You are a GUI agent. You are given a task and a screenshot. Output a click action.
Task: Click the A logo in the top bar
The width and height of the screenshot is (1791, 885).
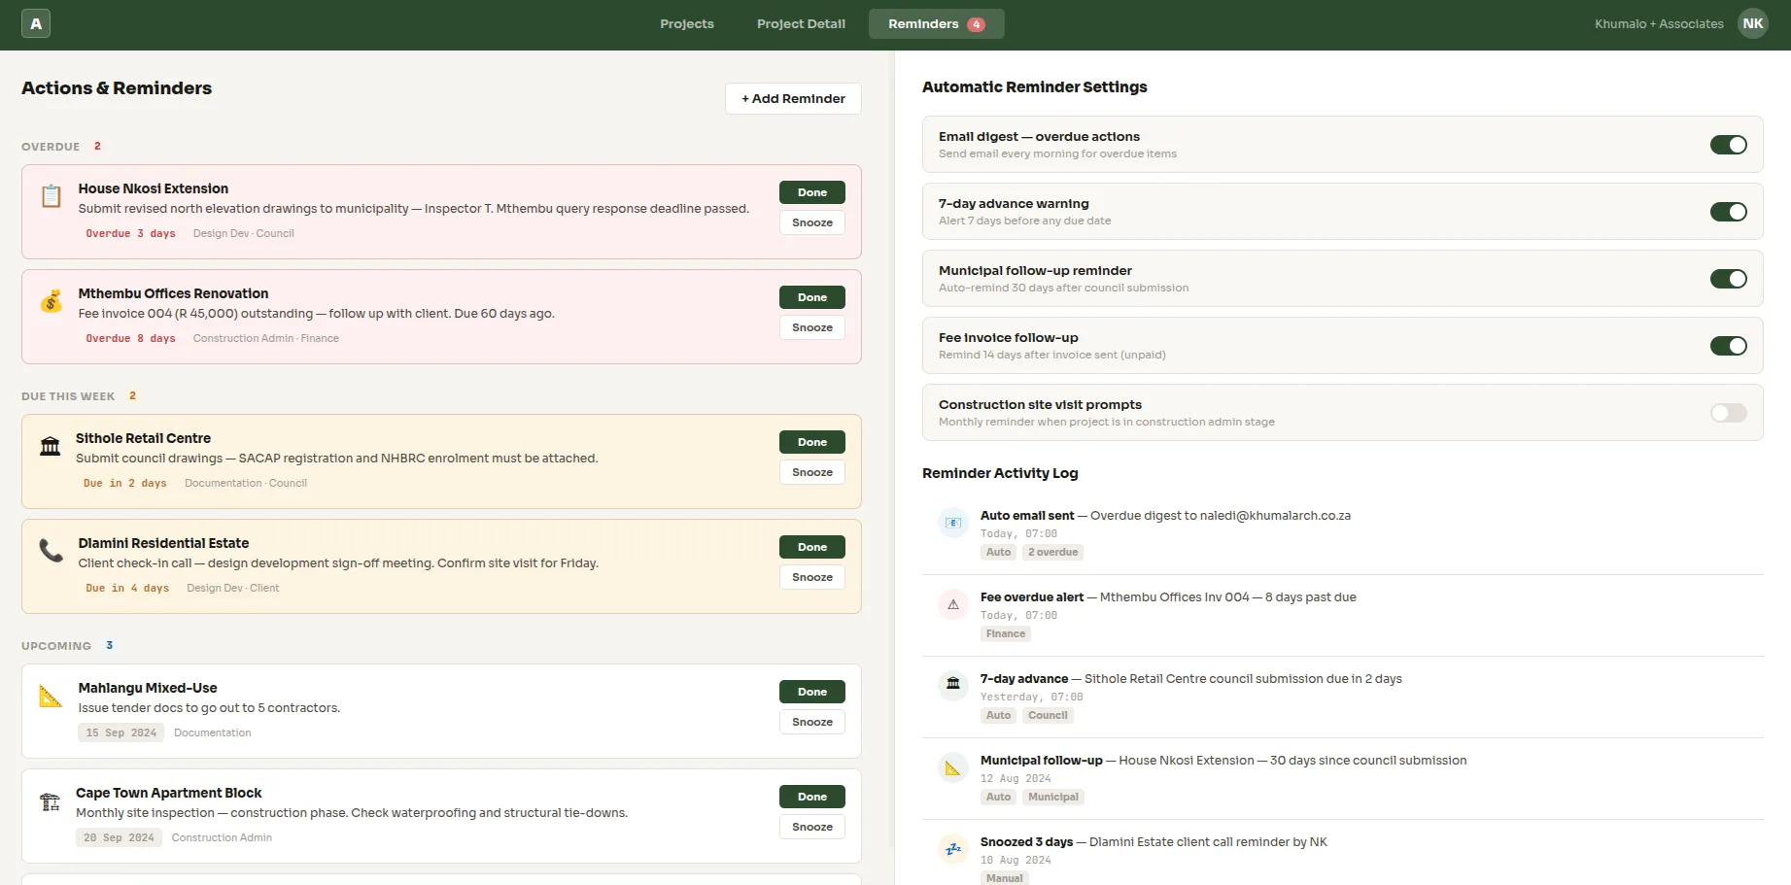(36, 22)
